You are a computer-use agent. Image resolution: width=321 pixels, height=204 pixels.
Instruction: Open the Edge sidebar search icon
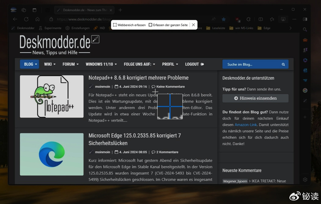tap(305, 29)
